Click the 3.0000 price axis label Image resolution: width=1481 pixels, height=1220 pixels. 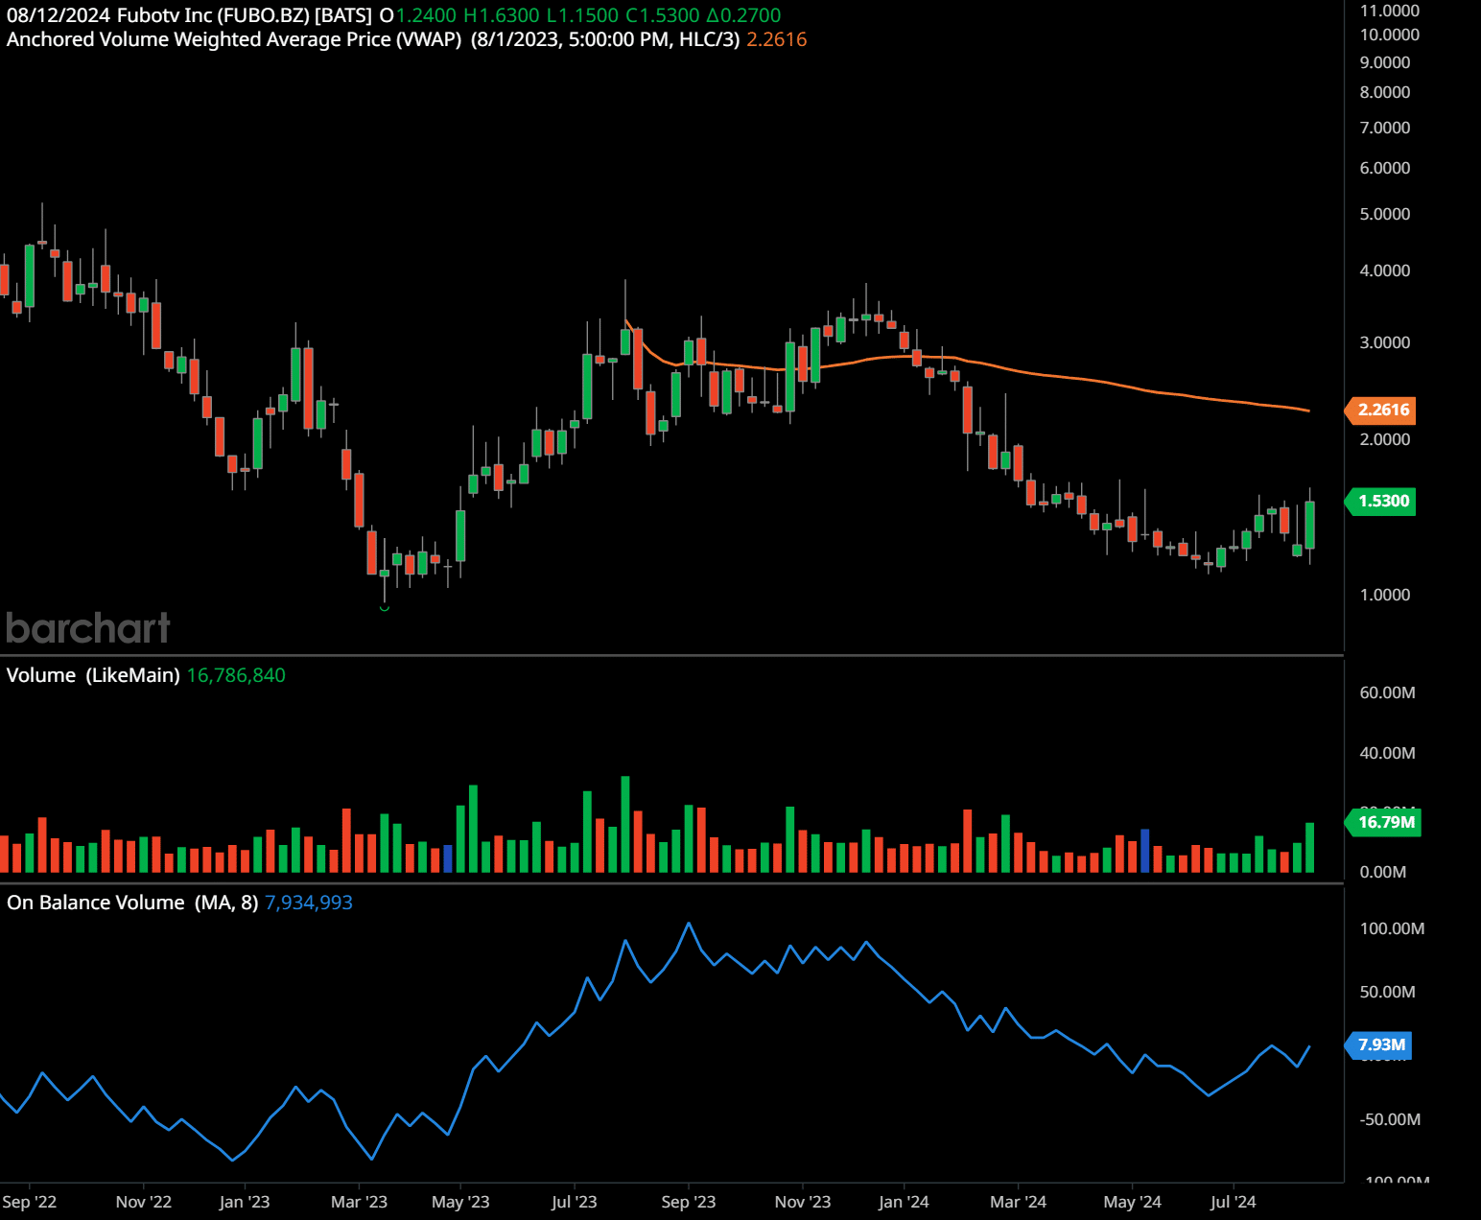click(1385, 342)
